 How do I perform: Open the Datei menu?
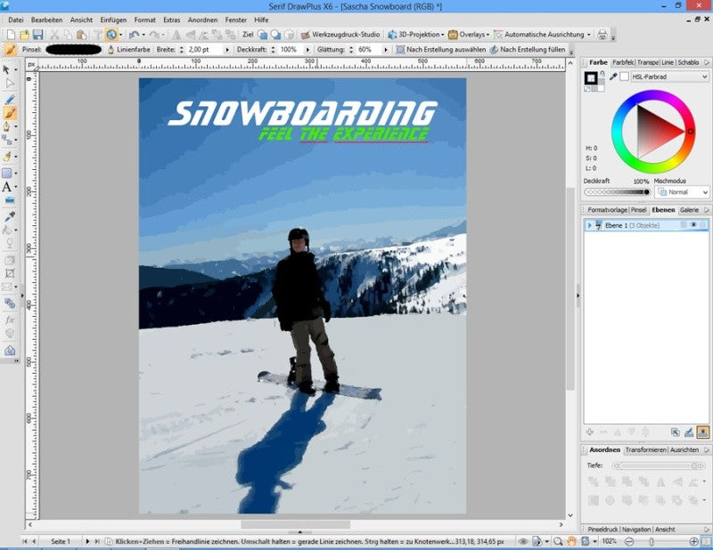pyautogui.click(x=15, y=20)
